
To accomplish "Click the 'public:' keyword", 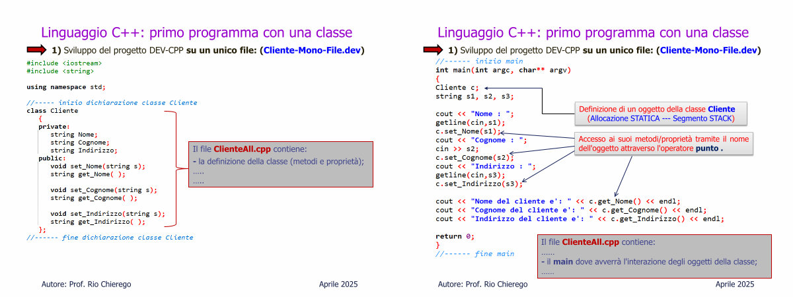I will (x=52, y=158).
